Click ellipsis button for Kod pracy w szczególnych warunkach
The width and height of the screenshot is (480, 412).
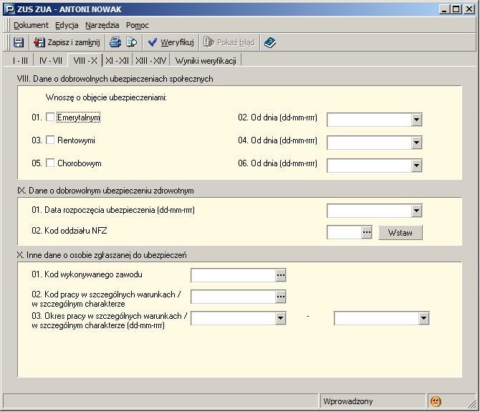click(x=281, y=297)
